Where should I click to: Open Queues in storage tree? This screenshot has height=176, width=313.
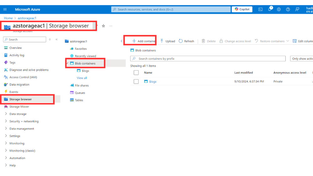click(80, 93)
